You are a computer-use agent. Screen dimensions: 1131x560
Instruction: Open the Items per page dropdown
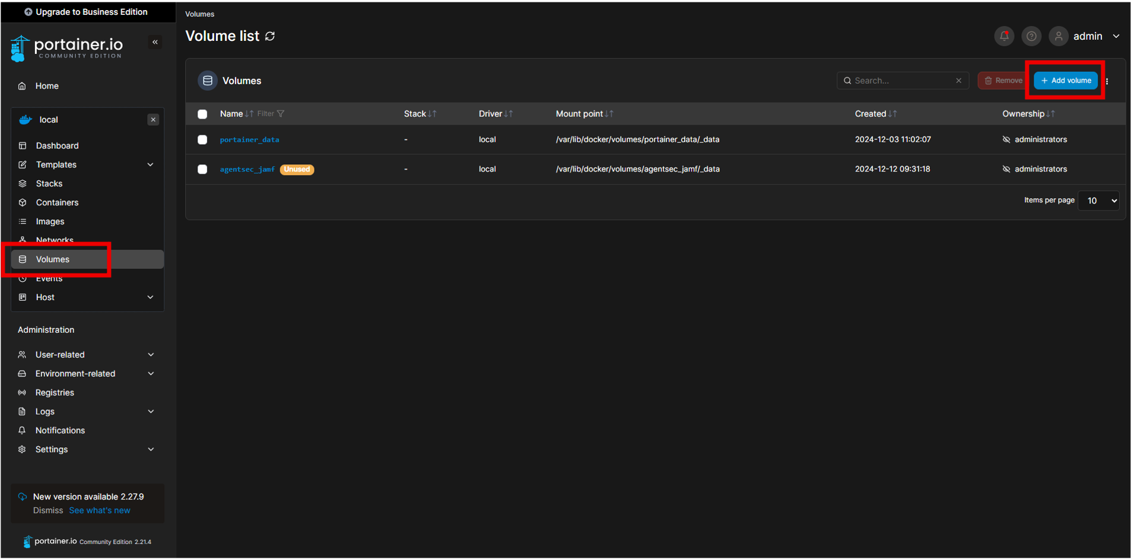click(x=1098, y=201)
